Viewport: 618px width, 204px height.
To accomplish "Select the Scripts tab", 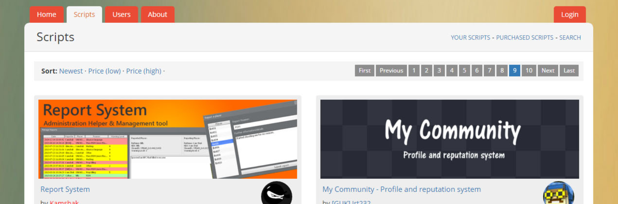I will tap(84, 14).
